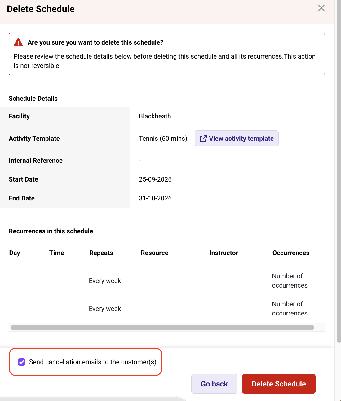
Task: Click the end date 31-10-2026
Action: [x=155, y=198]
